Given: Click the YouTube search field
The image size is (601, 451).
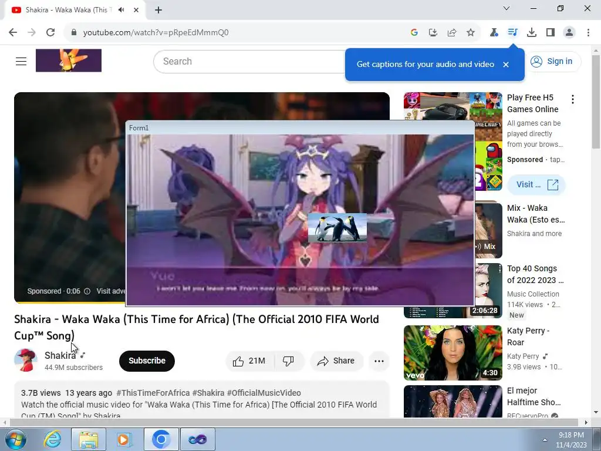Looking at the screenshot, I should [x=249, y=61].
